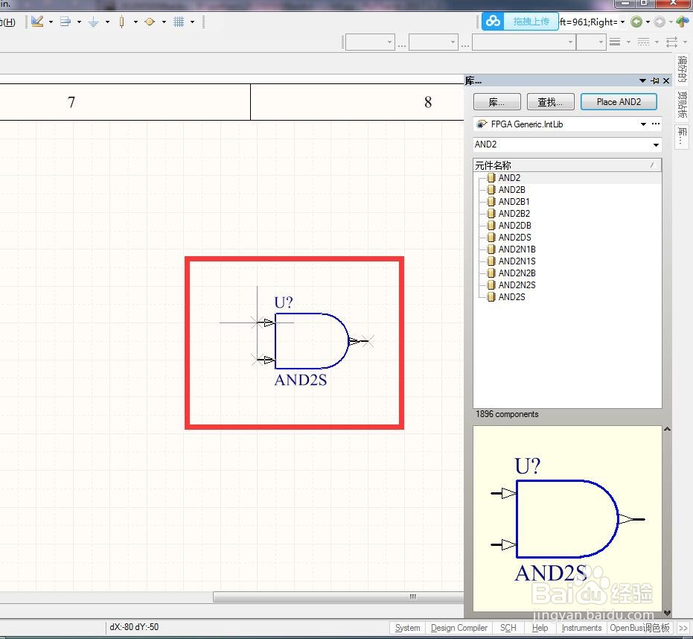Close the library panel
Screen dimensions: 693x639
pos(666,80)
